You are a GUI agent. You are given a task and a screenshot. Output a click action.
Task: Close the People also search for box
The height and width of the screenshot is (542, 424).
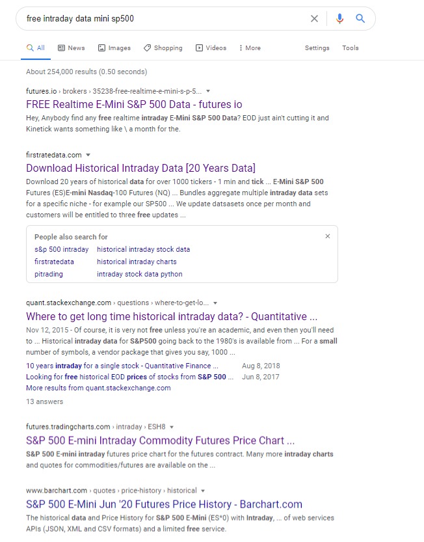tap(328, 236)
